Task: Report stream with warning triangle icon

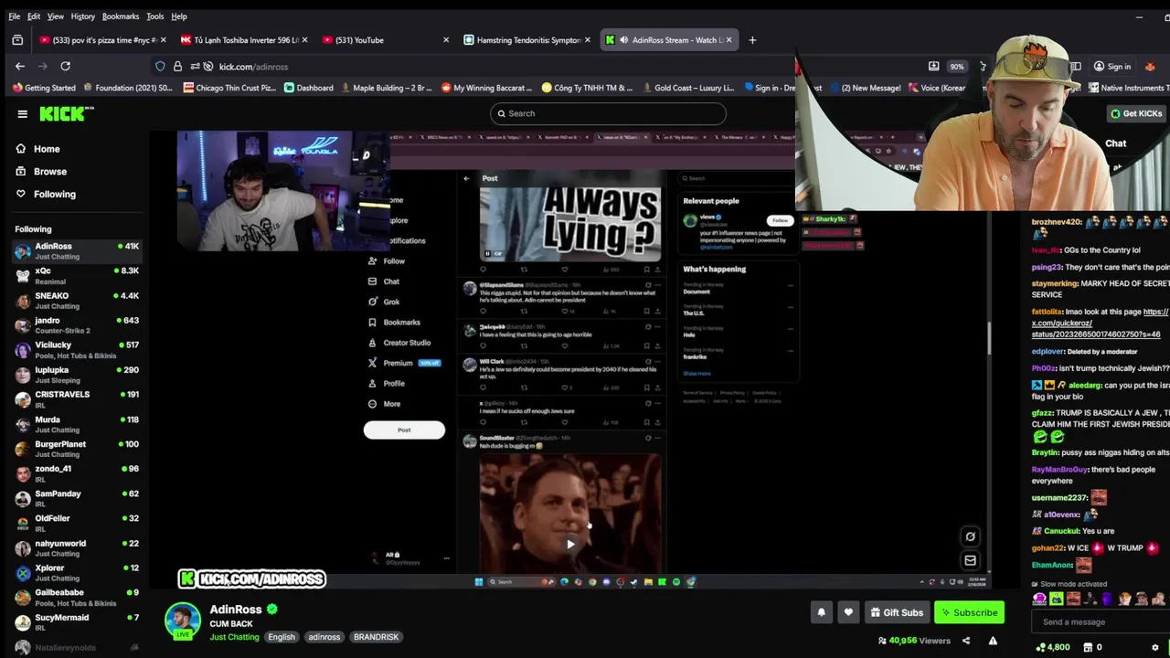Action: 993,641
